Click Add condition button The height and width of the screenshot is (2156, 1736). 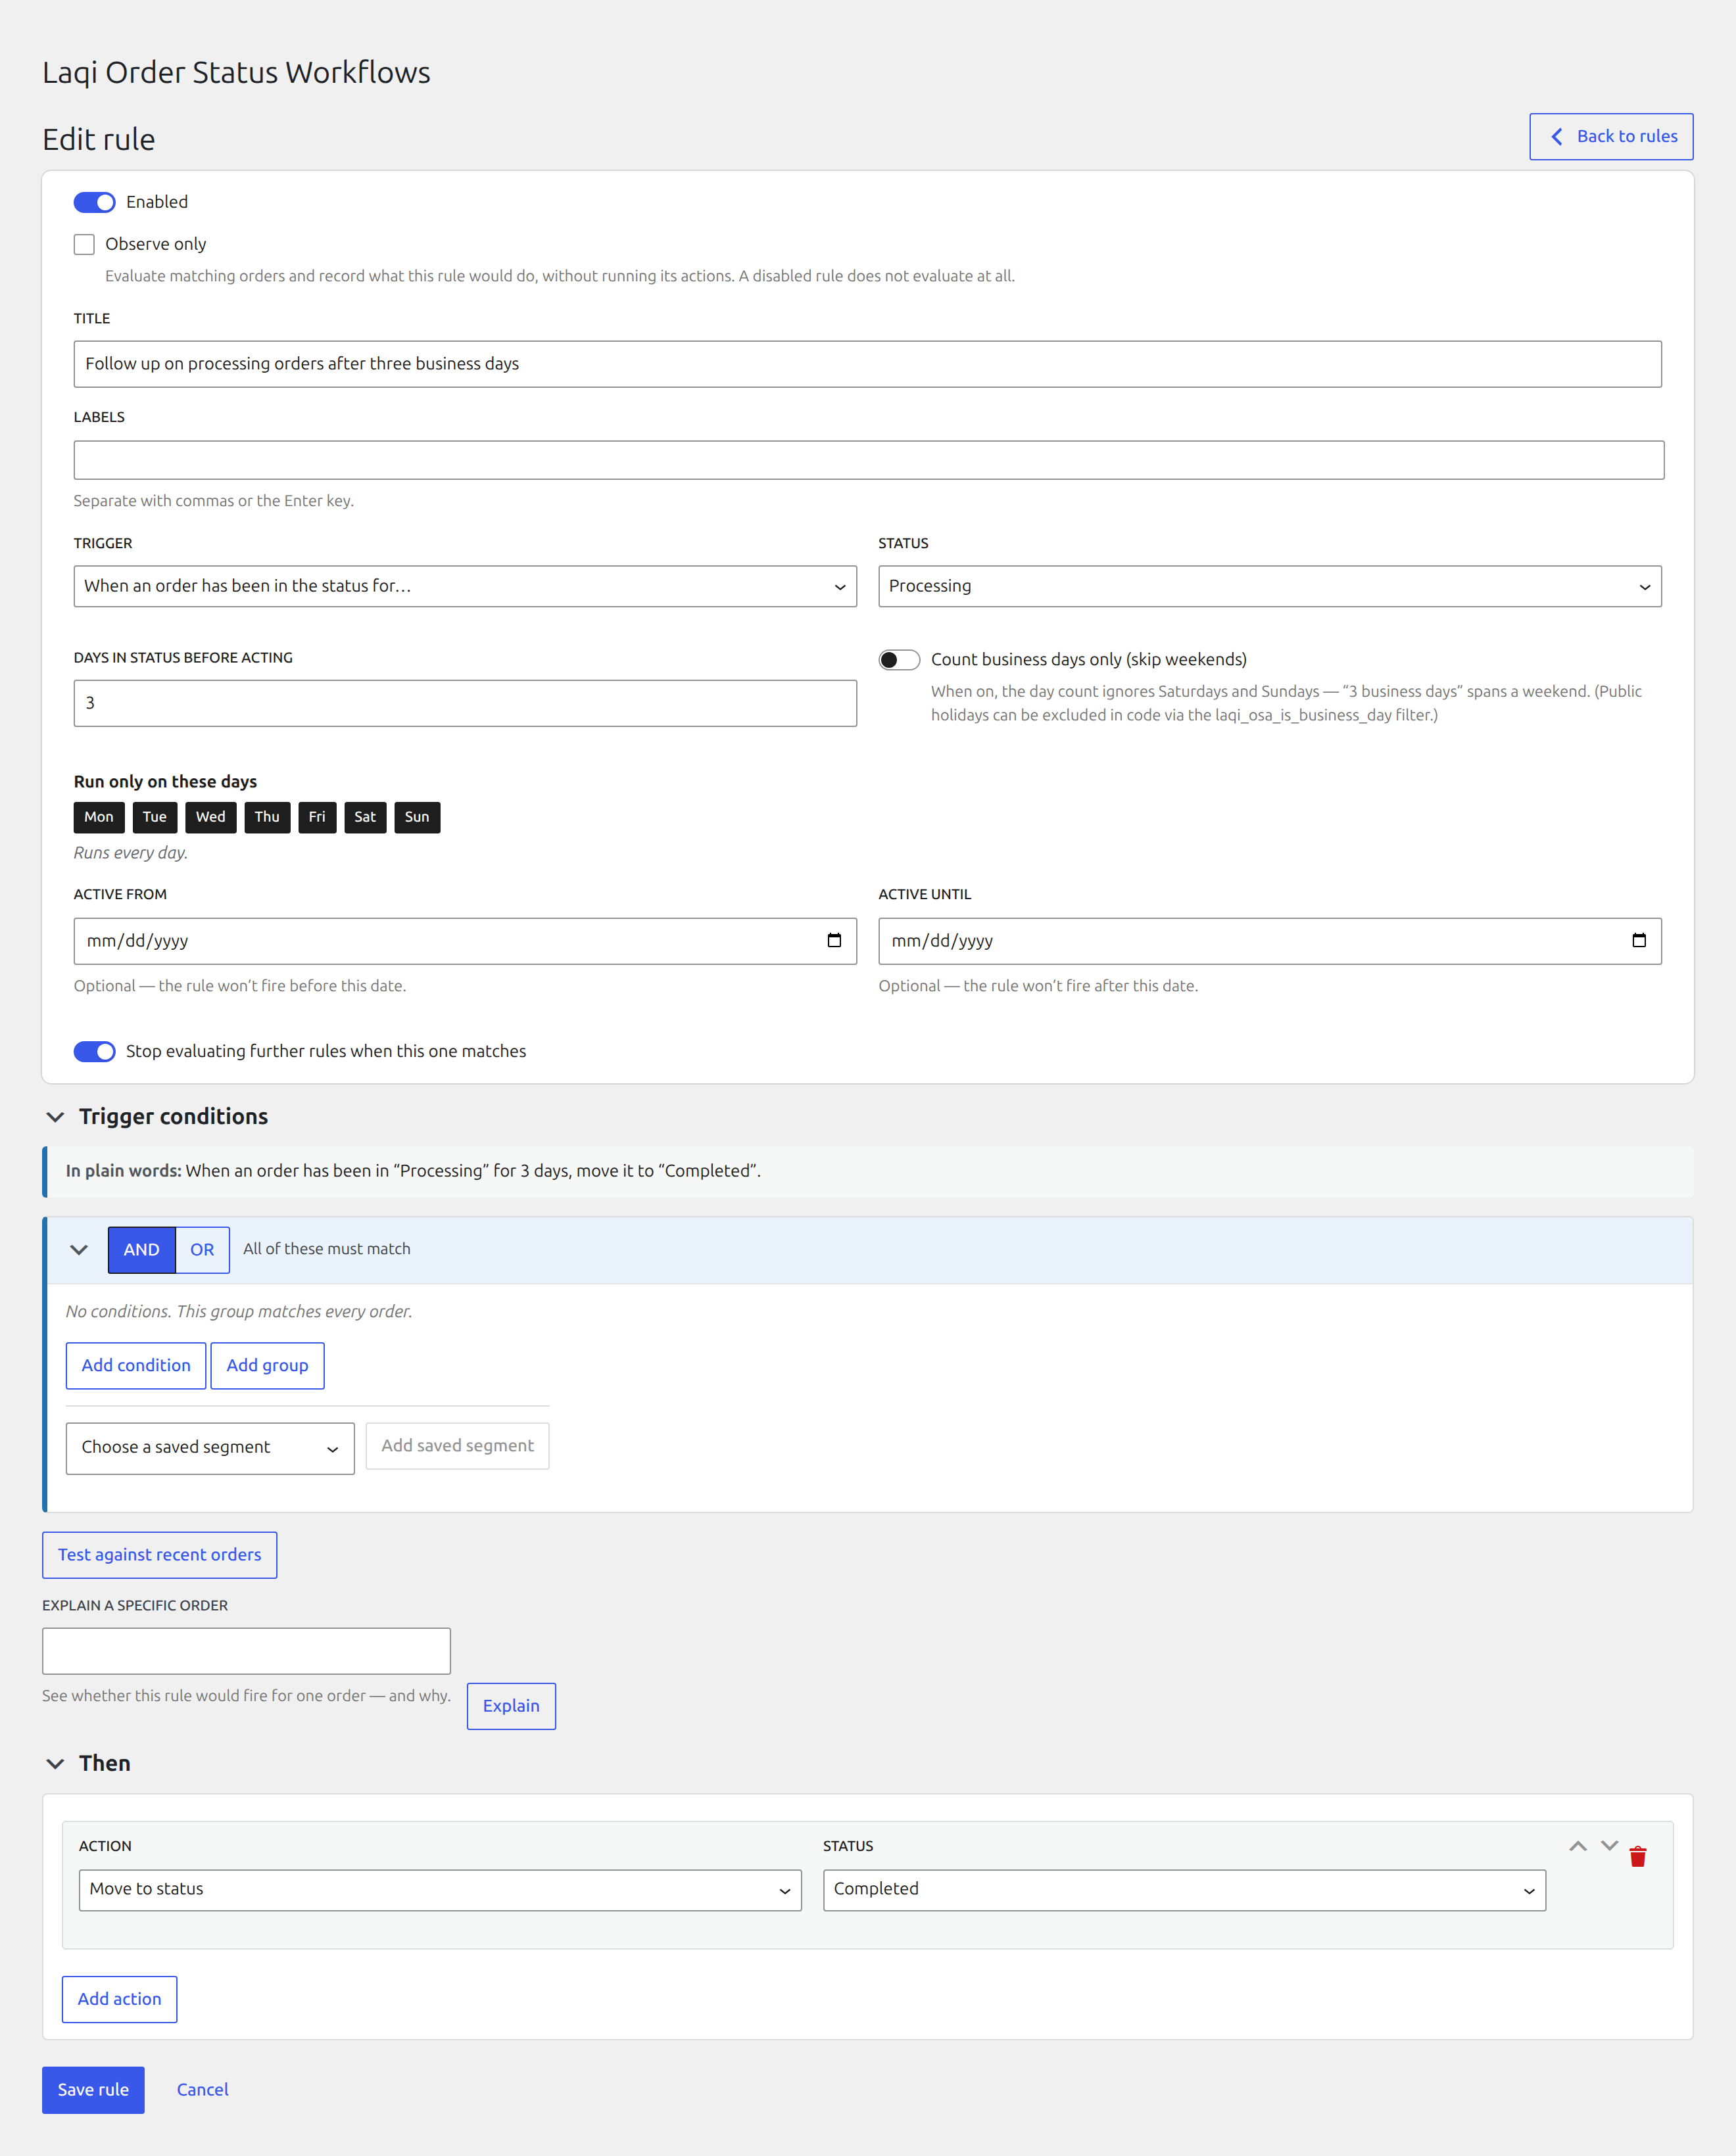(136, 1366)
